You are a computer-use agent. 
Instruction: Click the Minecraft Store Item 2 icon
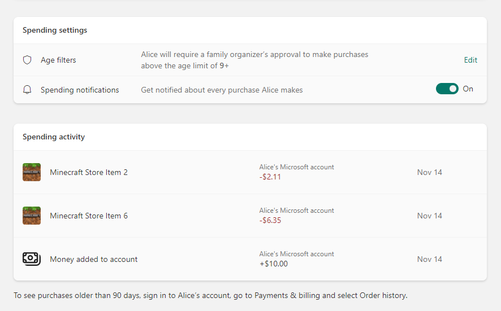(x=32, y=172)
